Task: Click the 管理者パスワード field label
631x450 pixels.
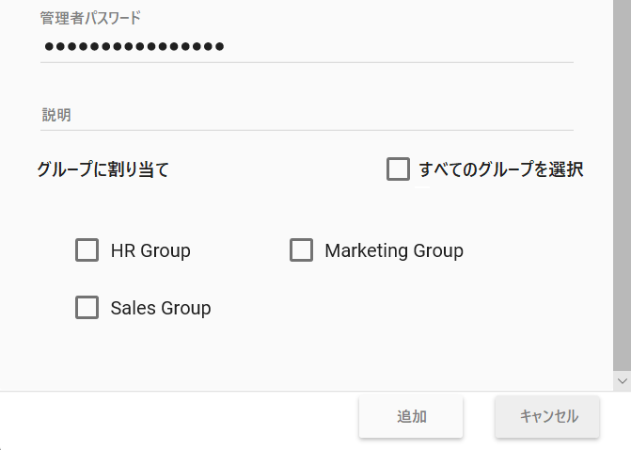Action: pyautogui.click(x=90, y=18)
